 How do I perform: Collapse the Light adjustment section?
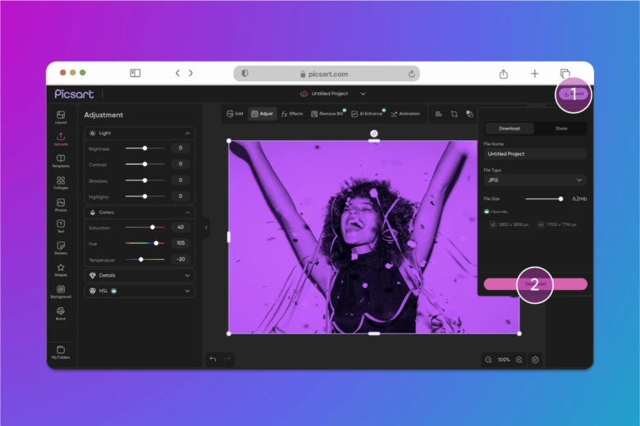point(188,133)
